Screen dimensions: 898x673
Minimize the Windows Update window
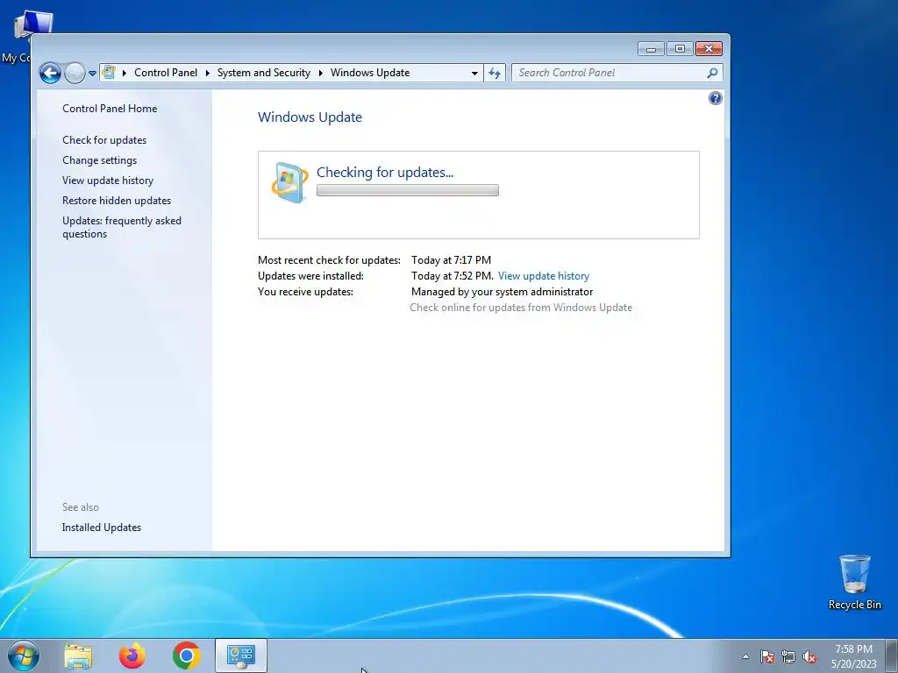[652, 49]
